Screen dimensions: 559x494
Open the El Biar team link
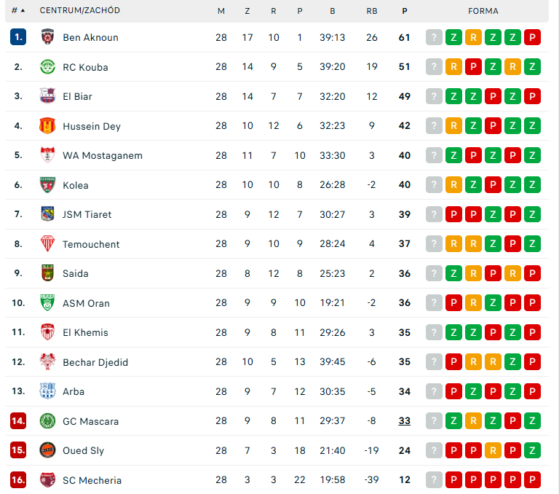(77, 96)
